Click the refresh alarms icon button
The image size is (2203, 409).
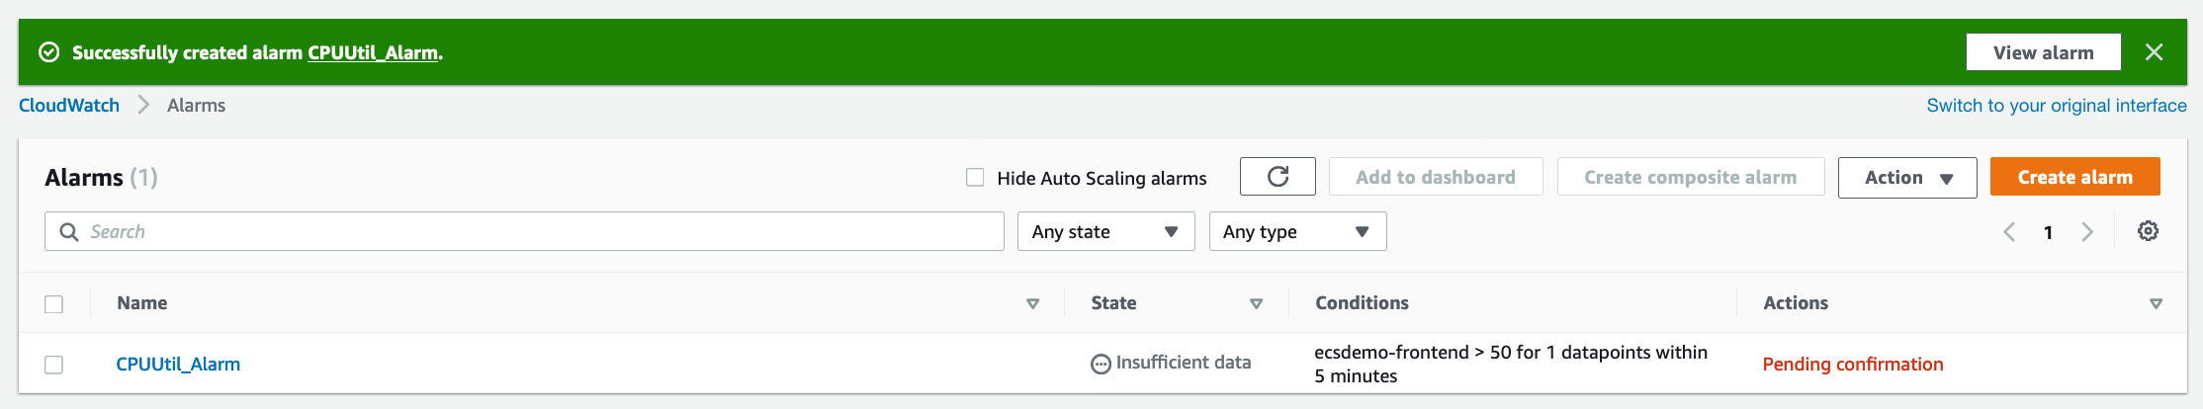1278,177
